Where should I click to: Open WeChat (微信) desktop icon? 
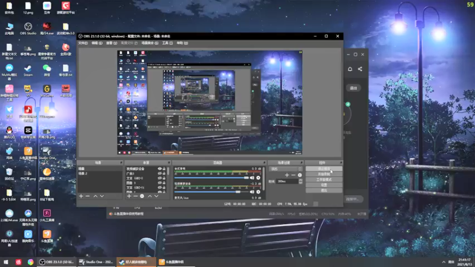tap(47, 70)
